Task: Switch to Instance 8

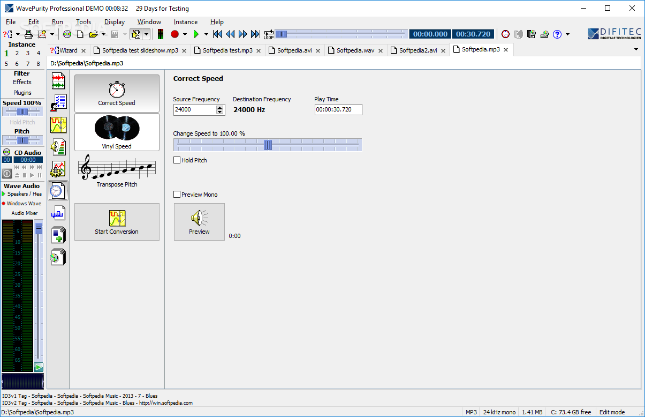Action: 39,64
